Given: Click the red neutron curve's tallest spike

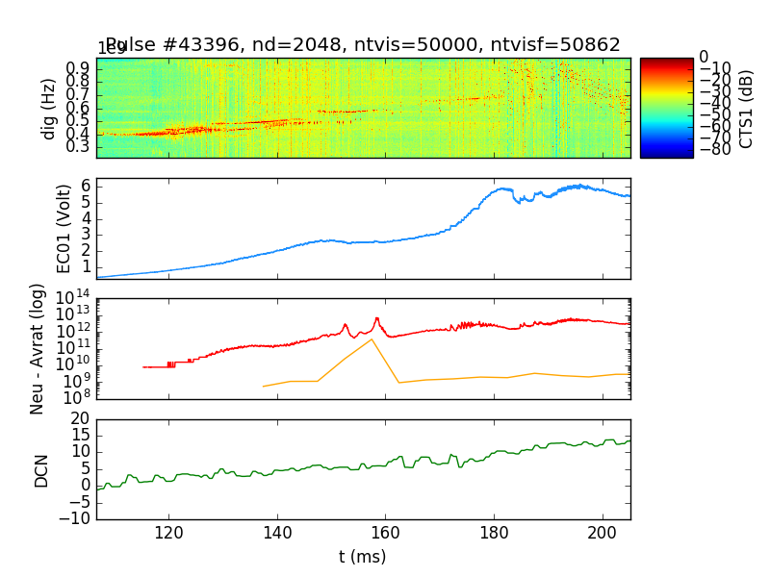Looking at the screenshot, I should [x=377, y=318].
